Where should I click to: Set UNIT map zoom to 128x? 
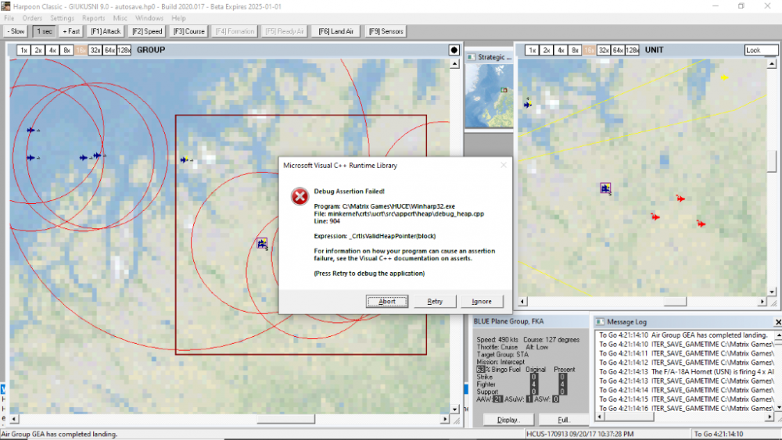pyautogui.click(x=633, y=50)
